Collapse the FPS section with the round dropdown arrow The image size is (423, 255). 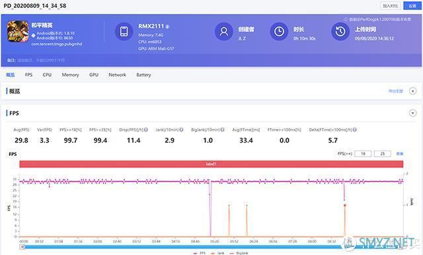coord(412,113)
